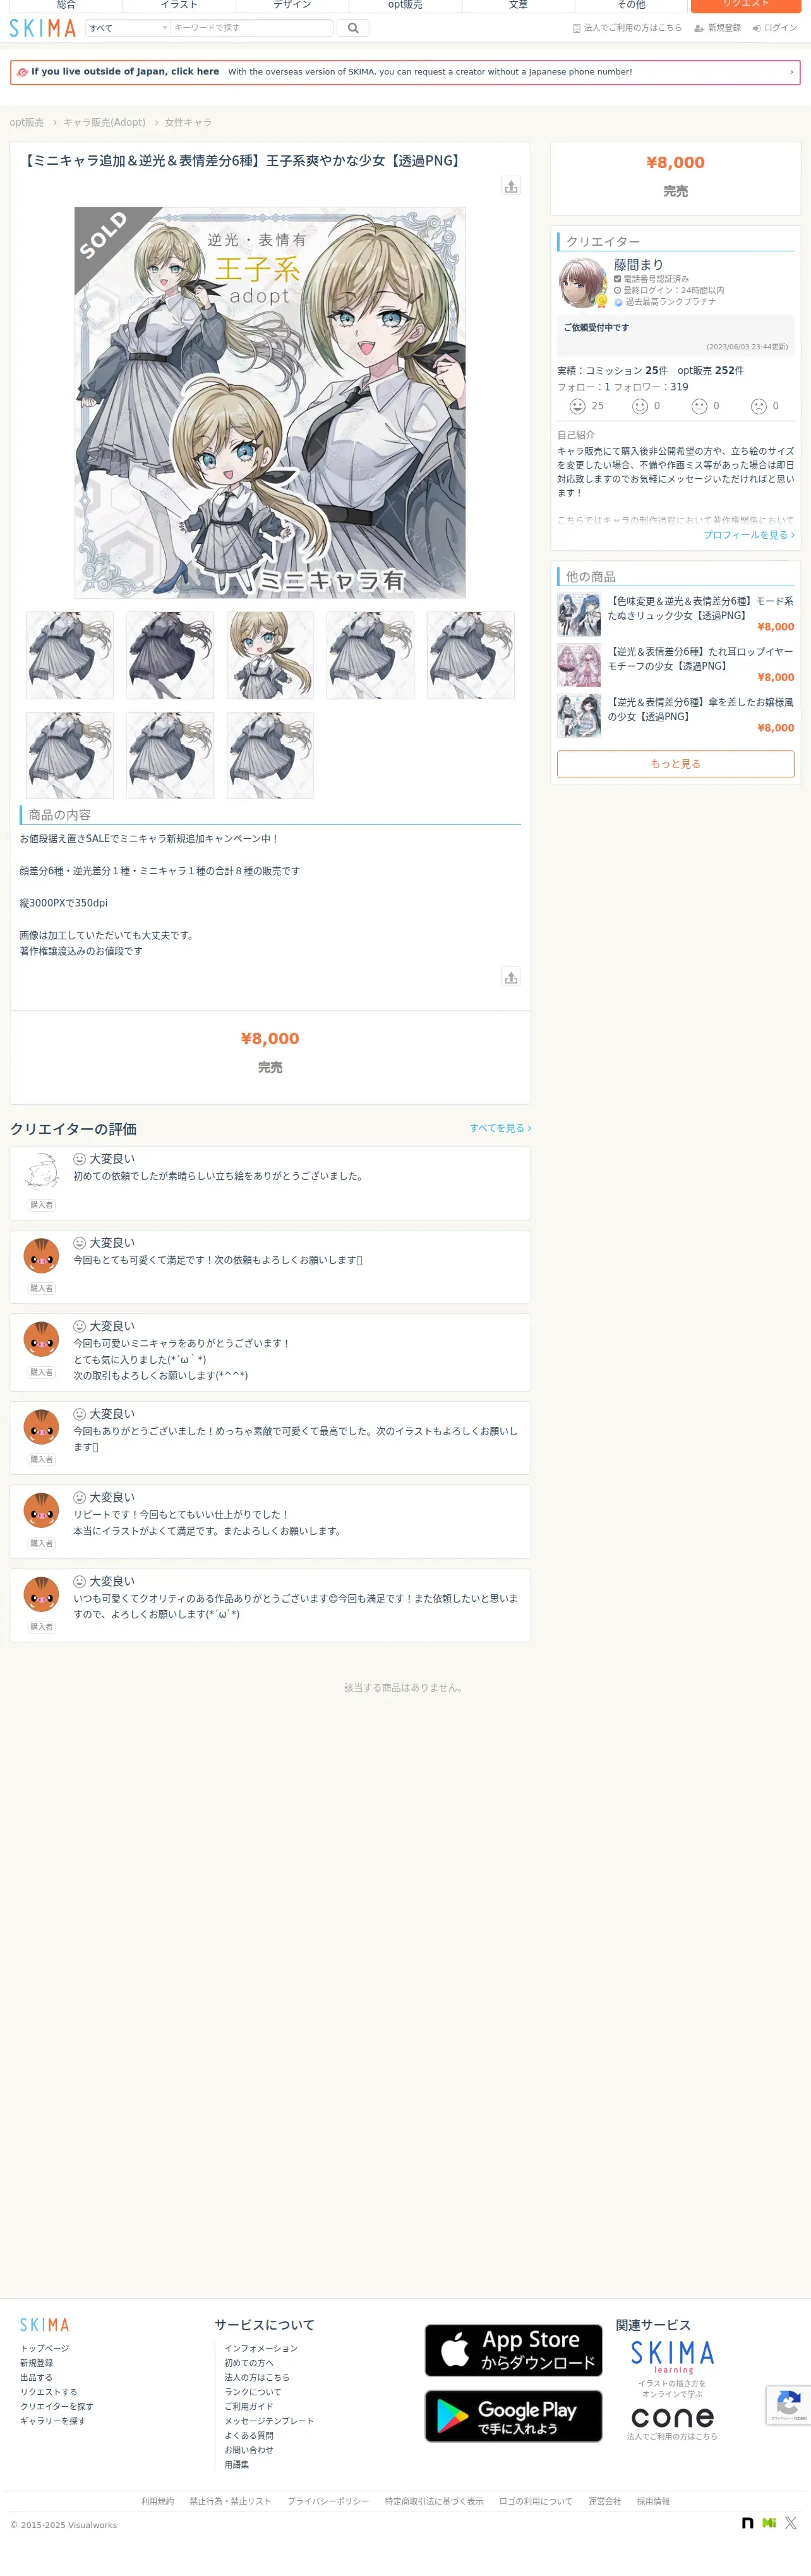Click the キャラ販売(Adopt) breadcrumb
The height and width of the screenshot is (2576, 811).
click(104, 123)
